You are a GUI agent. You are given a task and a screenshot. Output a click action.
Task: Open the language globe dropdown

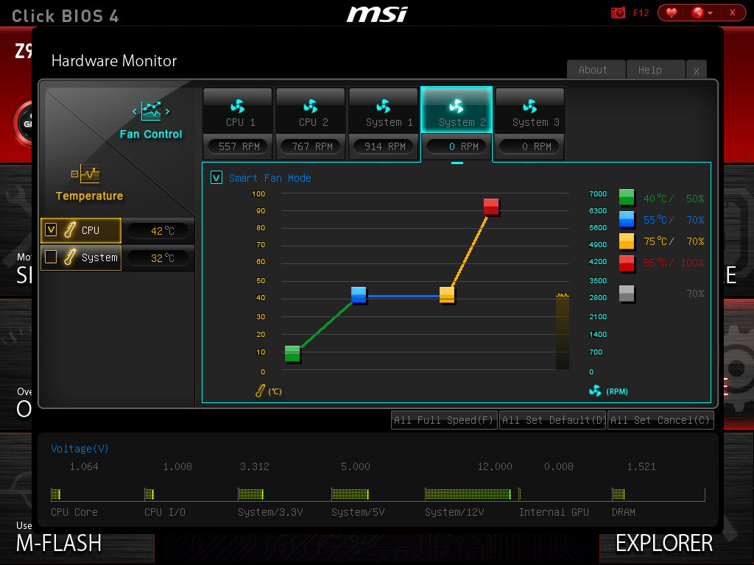pos(702,13)
